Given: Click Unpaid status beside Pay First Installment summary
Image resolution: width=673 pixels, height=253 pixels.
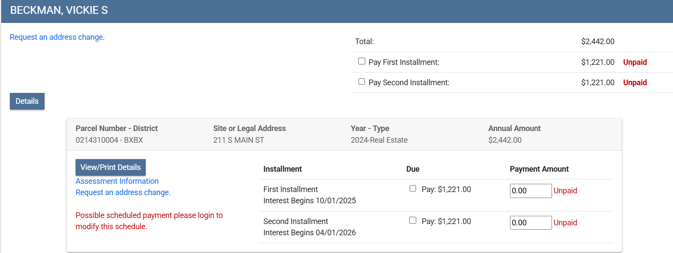Looking at the screenshot, I should click(x=635, y=62).
